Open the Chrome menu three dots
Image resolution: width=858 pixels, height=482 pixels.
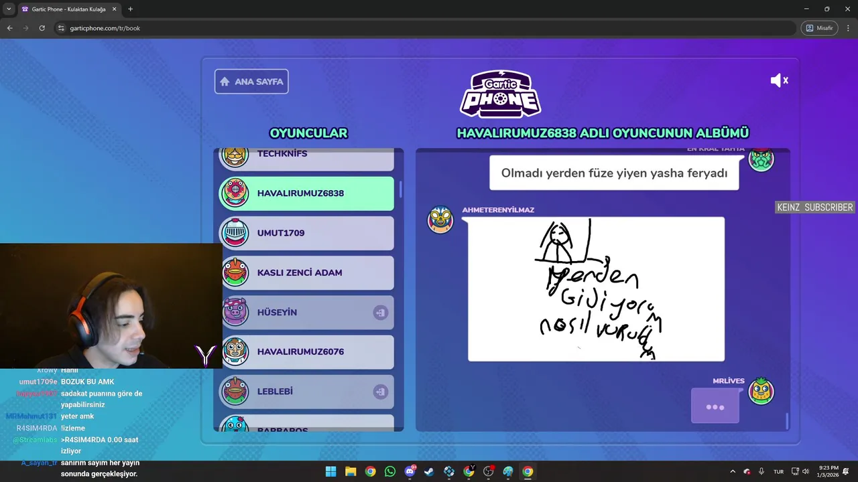pos(847,28)
